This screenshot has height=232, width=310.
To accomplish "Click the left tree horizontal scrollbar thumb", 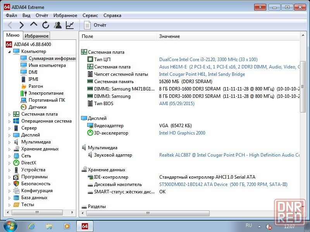I will click(37, 212).
